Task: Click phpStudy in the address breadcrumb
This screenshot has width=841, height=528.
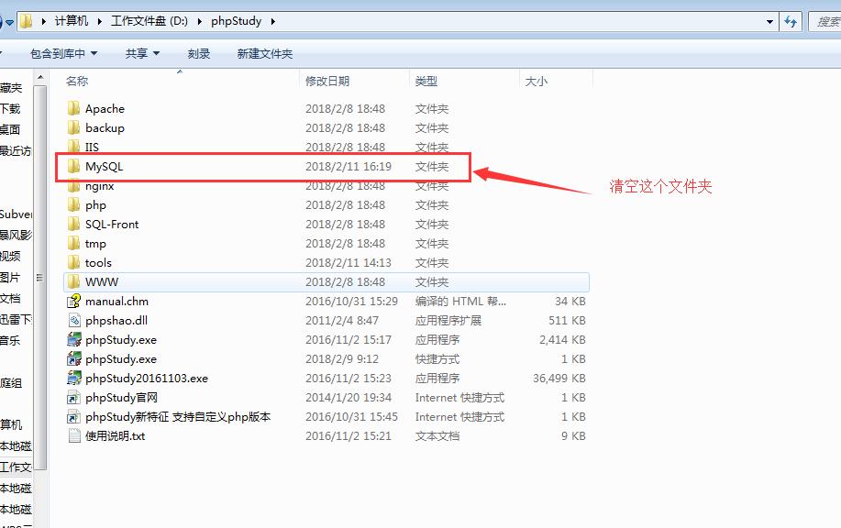Action: coord(236,21)
